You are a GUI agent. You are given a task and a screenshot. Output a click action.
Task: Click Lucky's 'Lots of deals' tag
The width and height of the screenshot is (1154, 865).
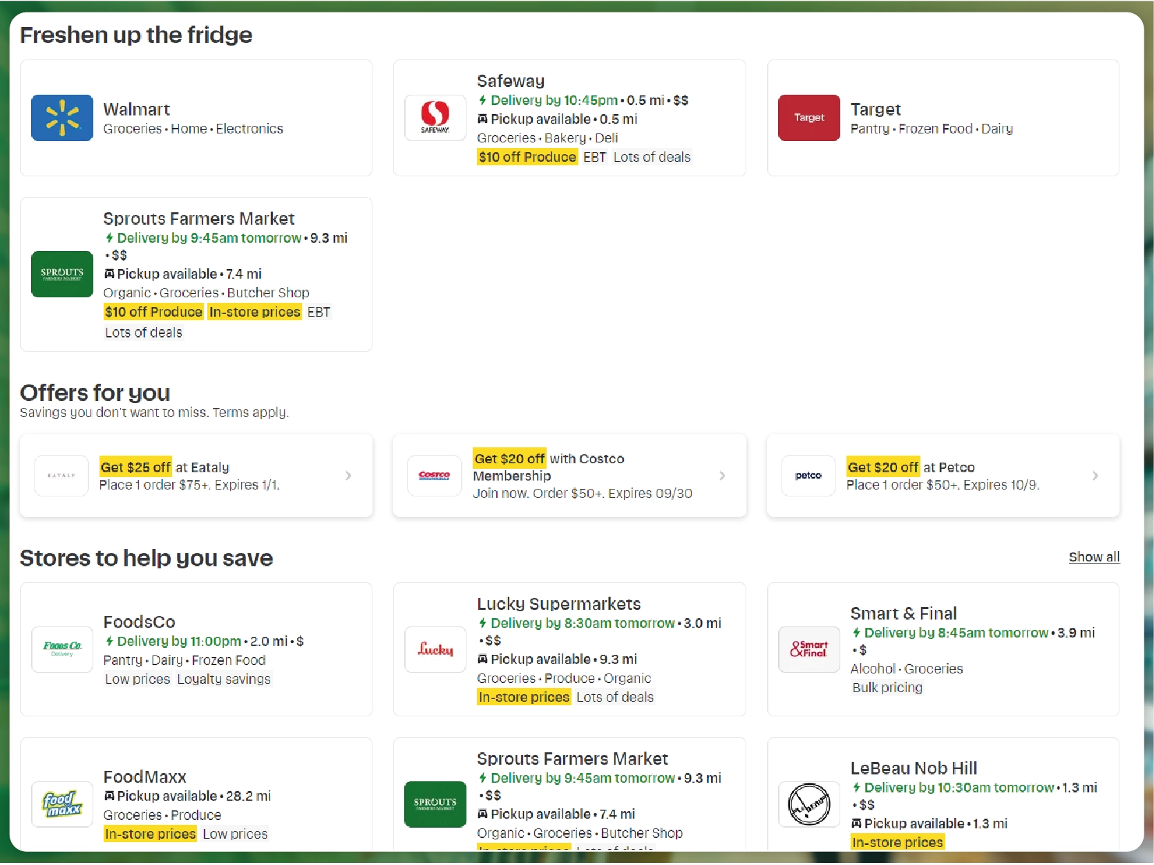pyautogui.click(x=615, y=697)
